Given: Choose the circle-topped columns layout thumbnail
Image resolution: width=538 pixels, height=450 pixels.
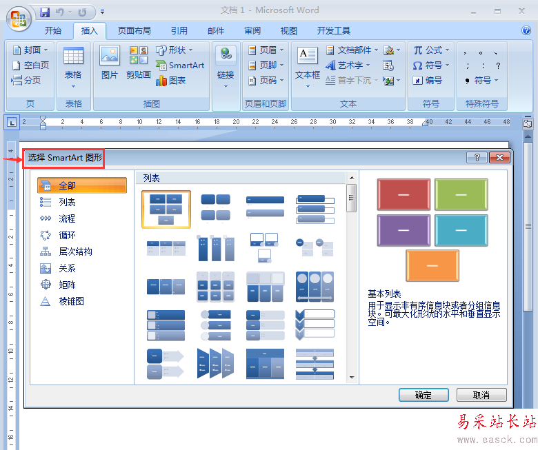Looking at the screenshot, I should [315, 287].
